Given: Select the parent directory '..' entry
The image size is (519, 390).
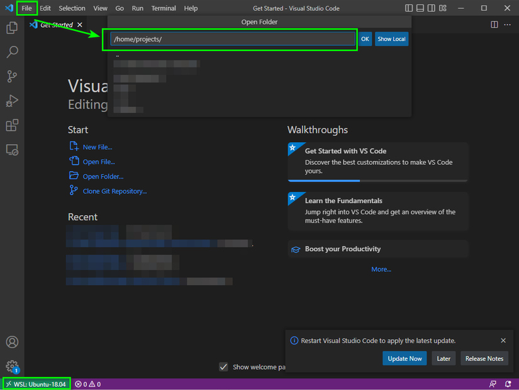Looking at the screenshot, I should tap(118, 56).
